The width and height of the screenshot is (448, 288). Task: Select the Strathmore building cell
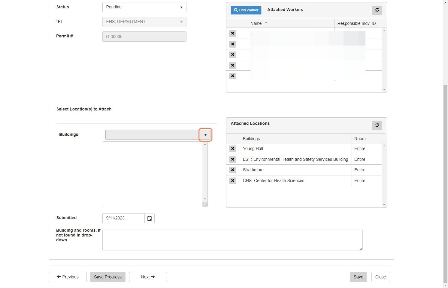[296, 170]
